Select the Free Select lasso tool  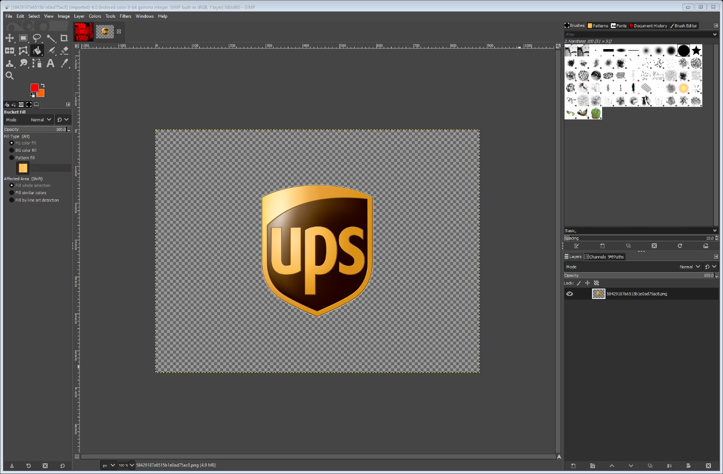(37, 38)
